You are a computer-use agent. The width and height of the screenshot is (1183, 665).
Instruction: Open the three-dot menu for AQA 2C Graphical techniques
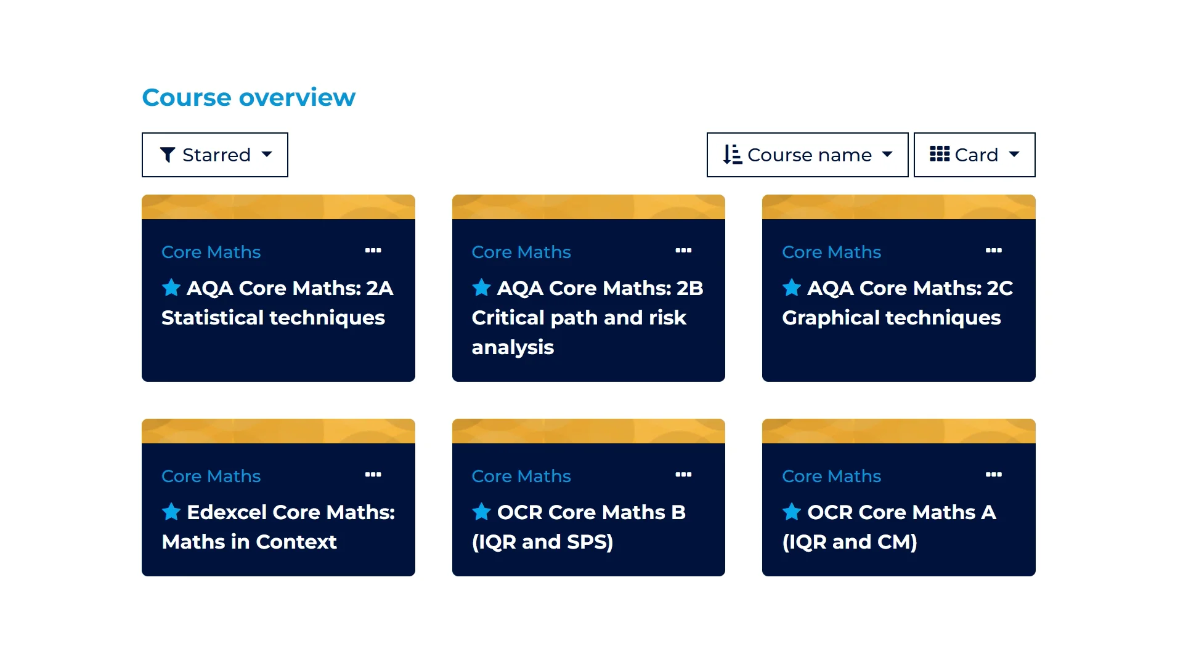pos(993,251)
